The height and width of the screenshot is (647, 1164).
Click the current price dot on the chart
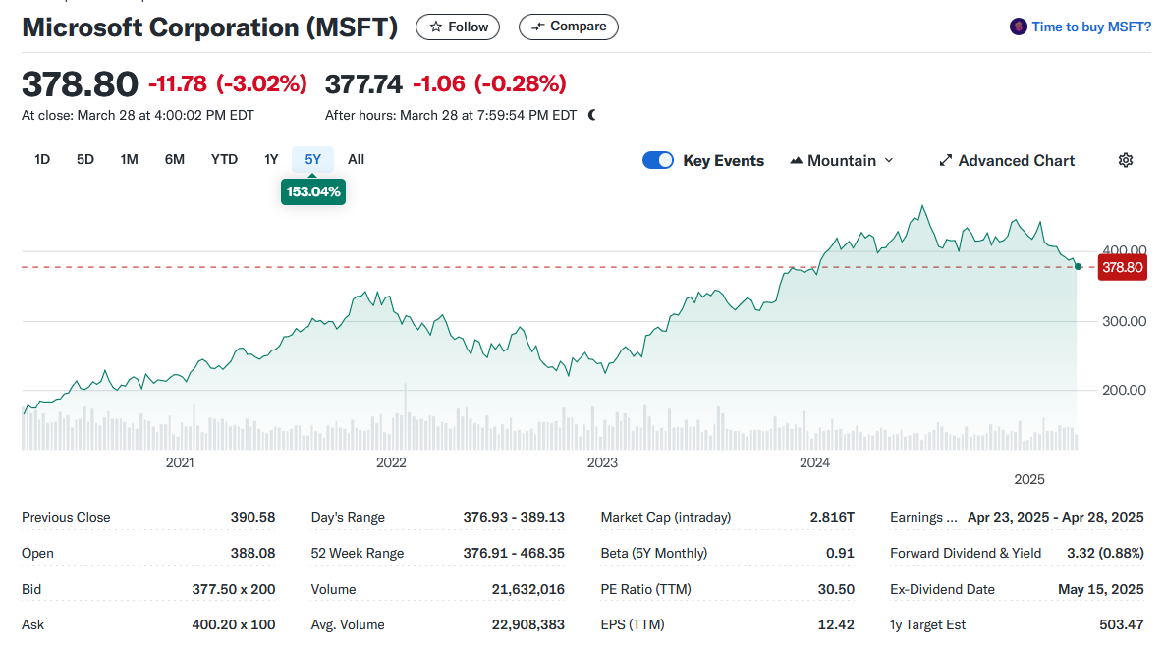click(1078, 266)
